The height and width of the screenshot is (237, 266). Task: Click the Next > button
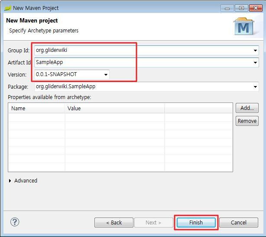(x=153, y=222)
